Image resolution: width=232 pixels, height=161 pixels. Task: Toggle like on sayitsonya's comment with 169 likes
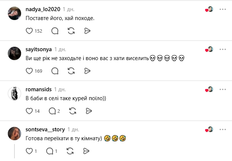29,71
